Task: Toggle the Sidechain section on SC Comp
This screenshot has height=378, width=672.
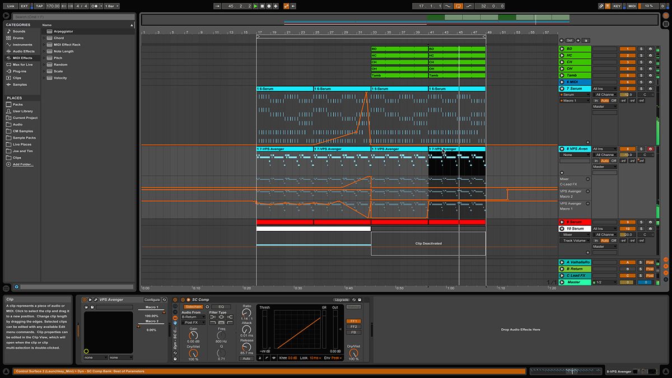Action: [193, 306]
